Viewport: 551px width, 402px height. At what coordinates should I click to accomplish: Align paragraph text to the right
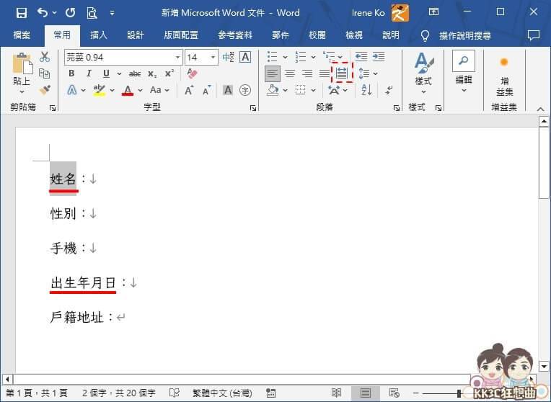[307, 73]
